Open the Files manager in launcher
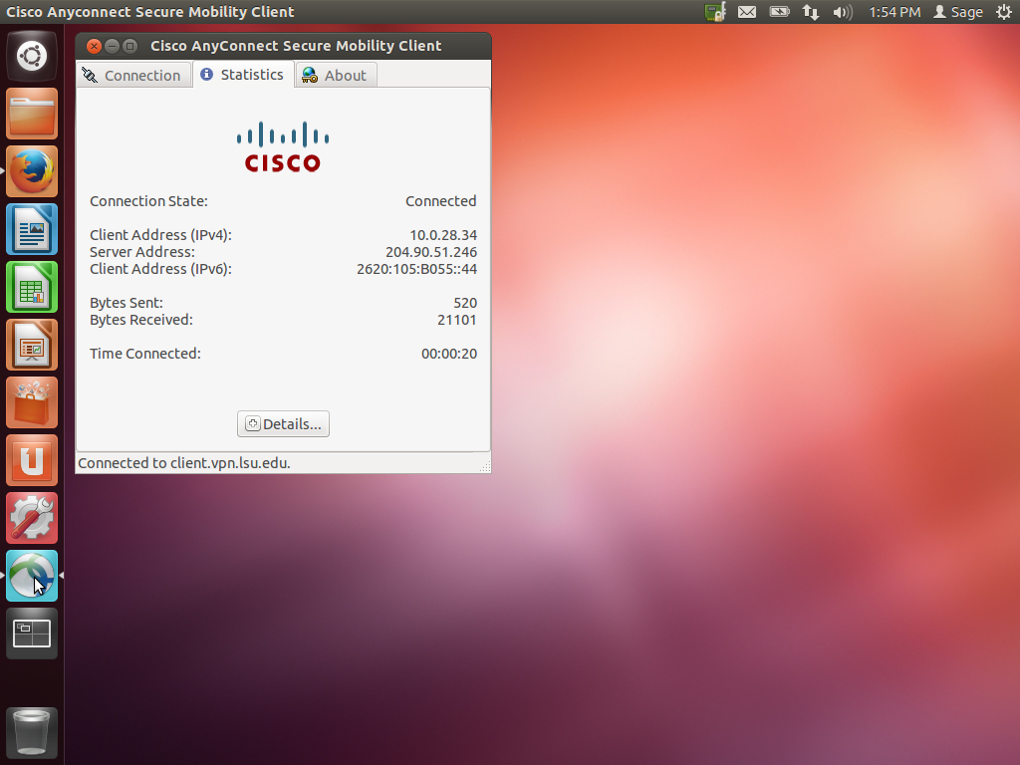The image size is (1020, 765). click(x=32, y=114)
